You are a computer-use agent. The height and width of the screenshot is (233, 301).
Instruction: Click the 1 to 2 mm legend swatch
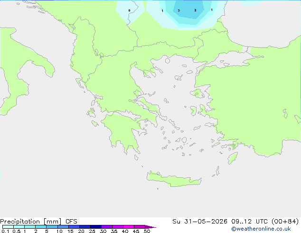pos(30,227)
